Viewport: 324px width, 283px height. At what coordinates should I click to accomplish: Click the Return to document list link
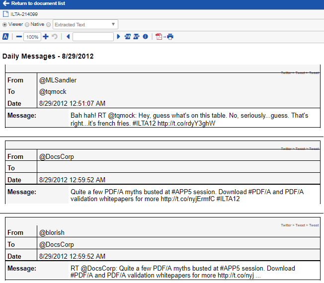38,3
